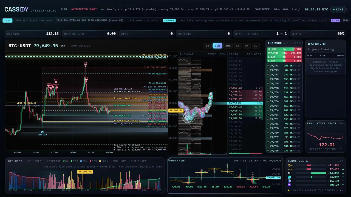Click the highlighted 79,703.45 depth row
The width and height of the screenshot is (351, 197).
pyautogui.click(x=245, y=103)
